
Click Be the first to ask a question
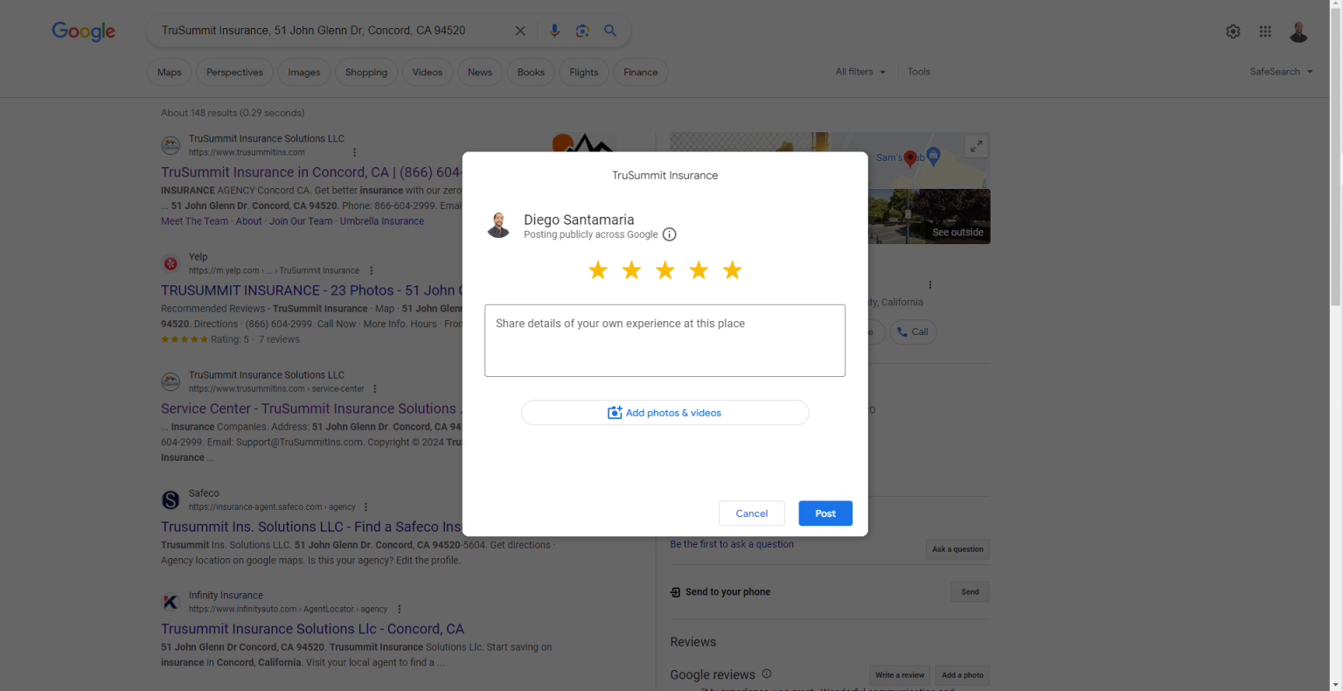coord(732,544)
